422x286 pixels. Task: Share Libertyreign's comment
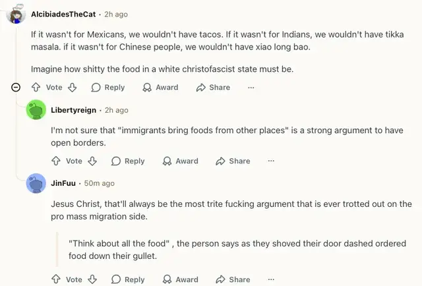click(x=233, y=161)
